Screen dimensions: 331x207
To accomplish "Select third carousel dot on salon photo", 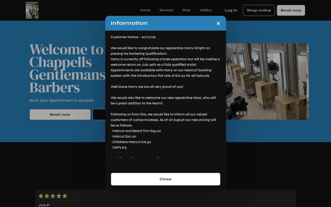I will click(x=245, y=114).
